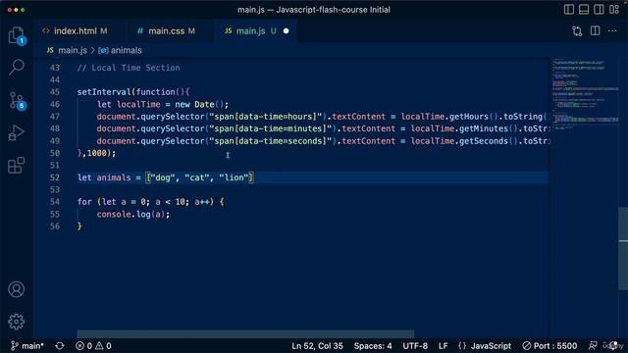
Task: Open the Manage gear menu
Action: click(x=17, y=322)
